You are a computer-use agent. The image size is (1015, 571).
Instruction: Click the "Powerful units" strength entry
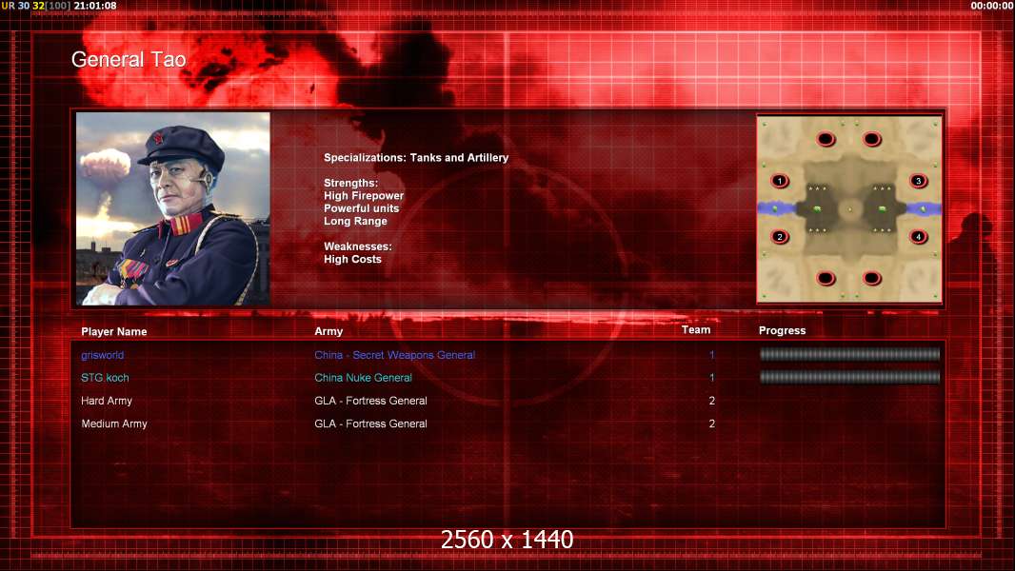click(x=361, y=208)
